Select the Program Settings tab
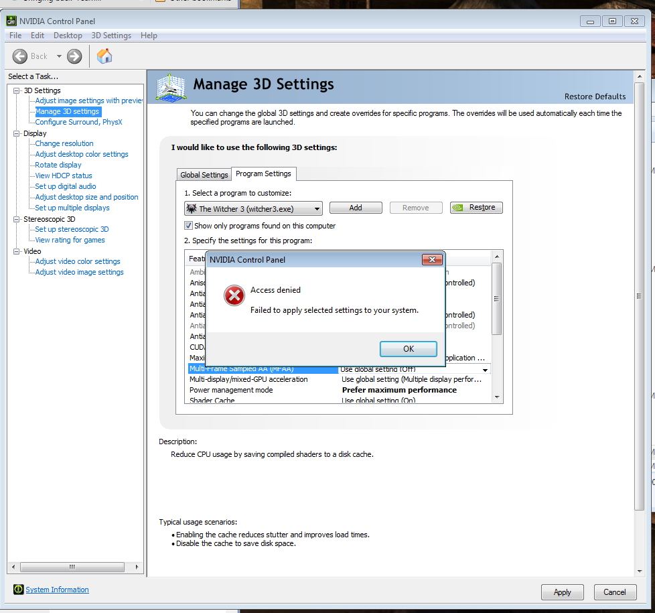 (264, 174)
